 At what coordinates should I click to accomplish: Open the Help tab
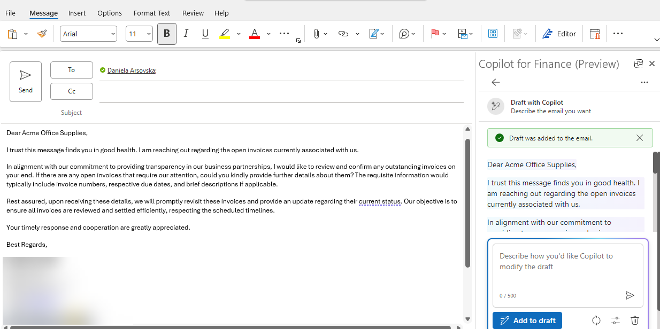click(221, 13)
